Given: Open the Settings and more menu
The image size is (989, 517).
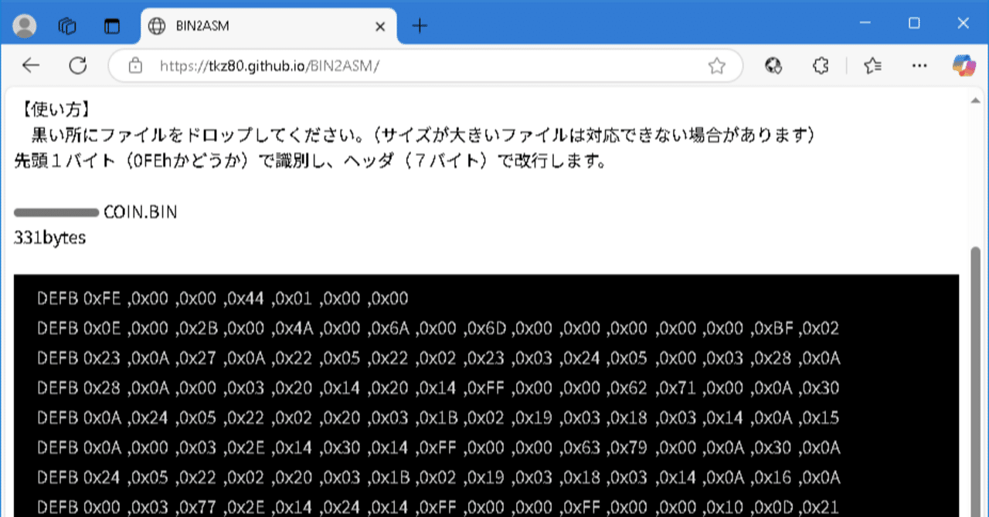Looking at the screenshot, I should point(919,66).
